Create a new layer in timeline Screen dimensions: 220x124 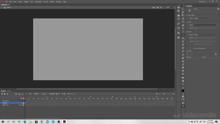coord(2,94)
